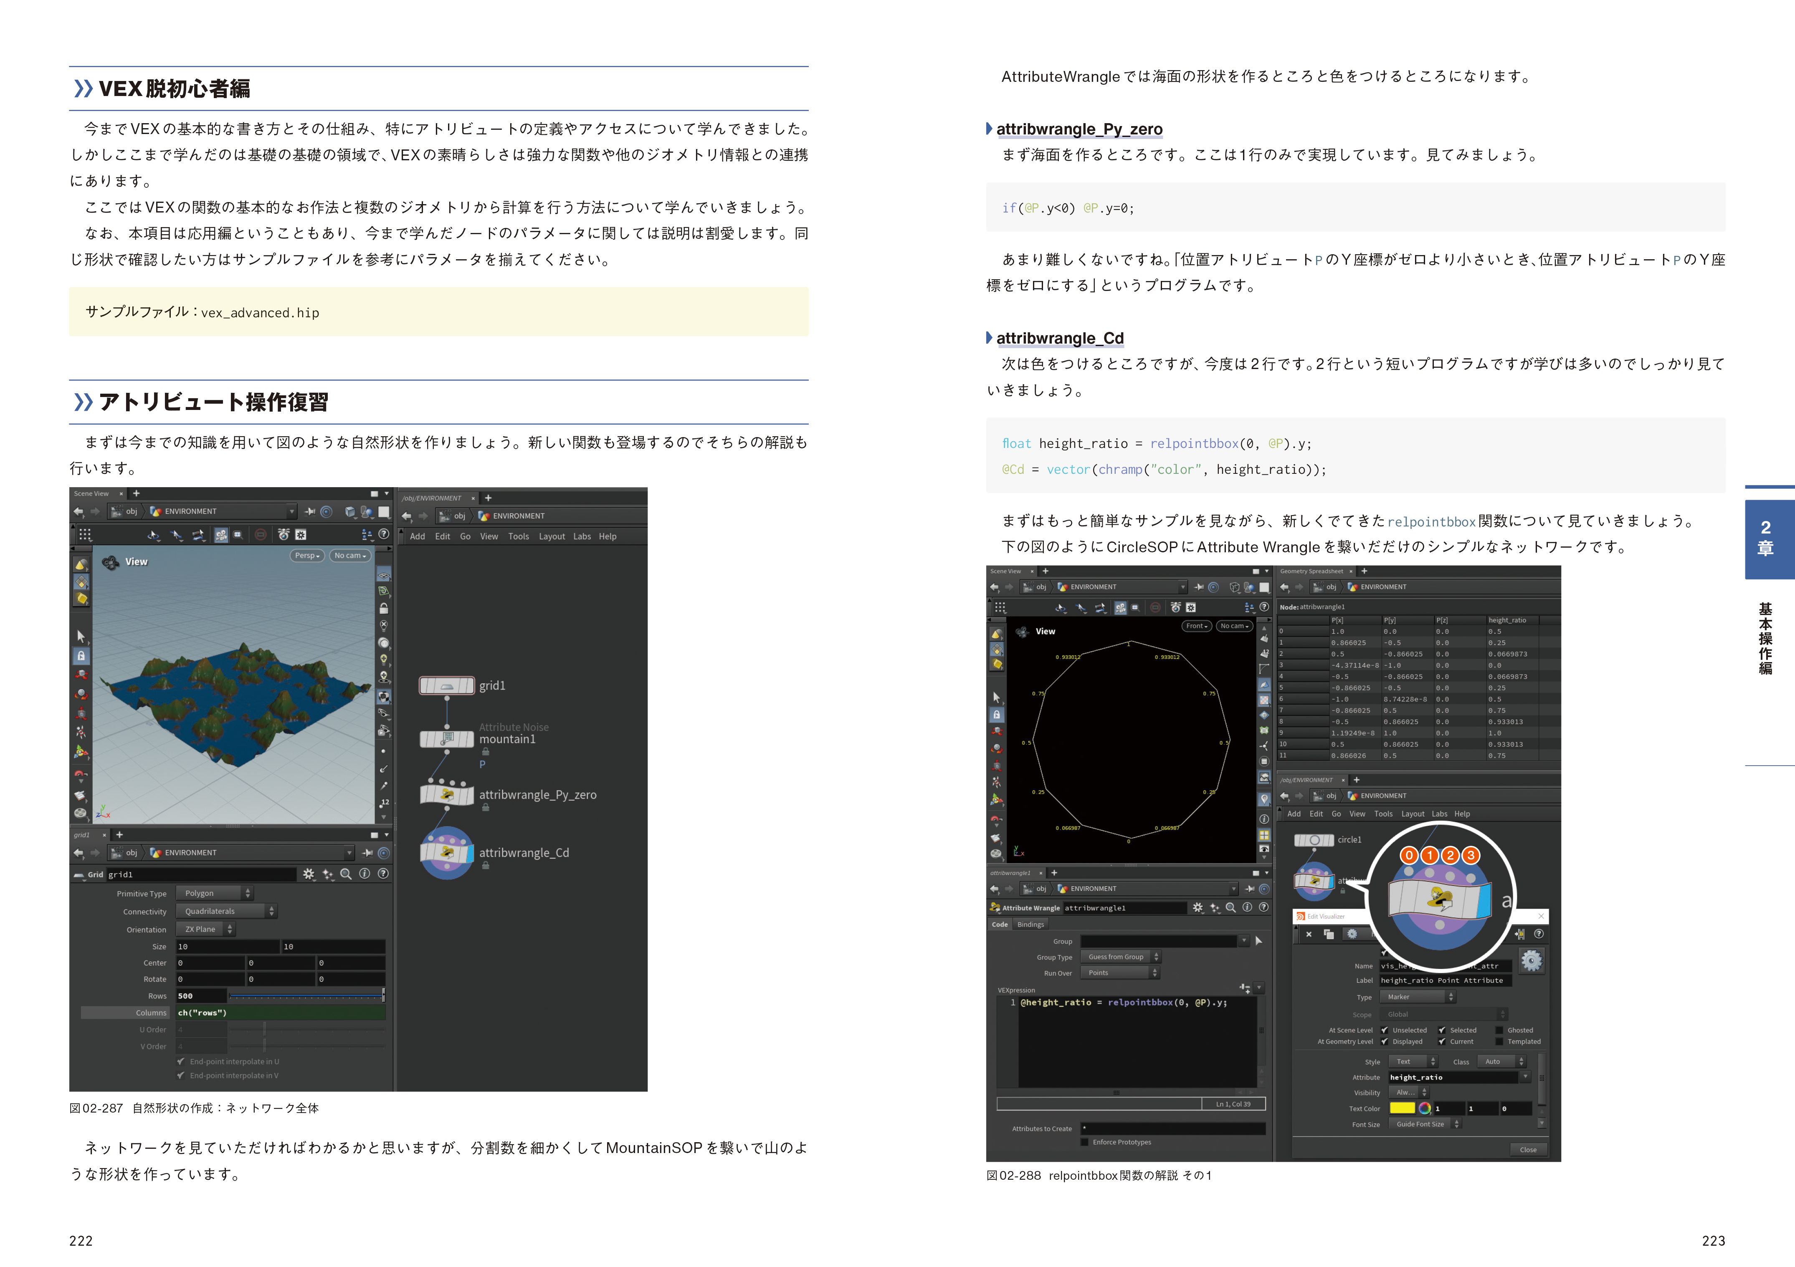Click the Close button in Edit Visualizer
The height and width of the screenshot is (1267, 1795).
[1528, 1150]
